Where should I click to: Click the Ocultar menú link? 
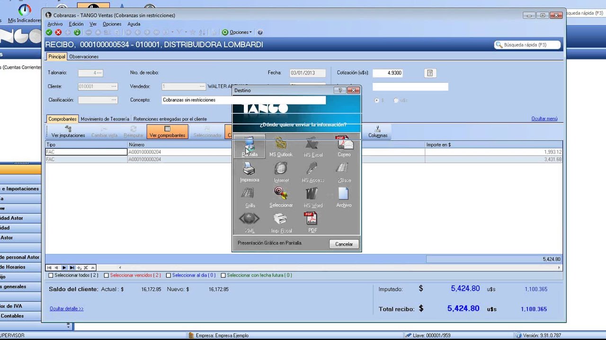[544, 119]
